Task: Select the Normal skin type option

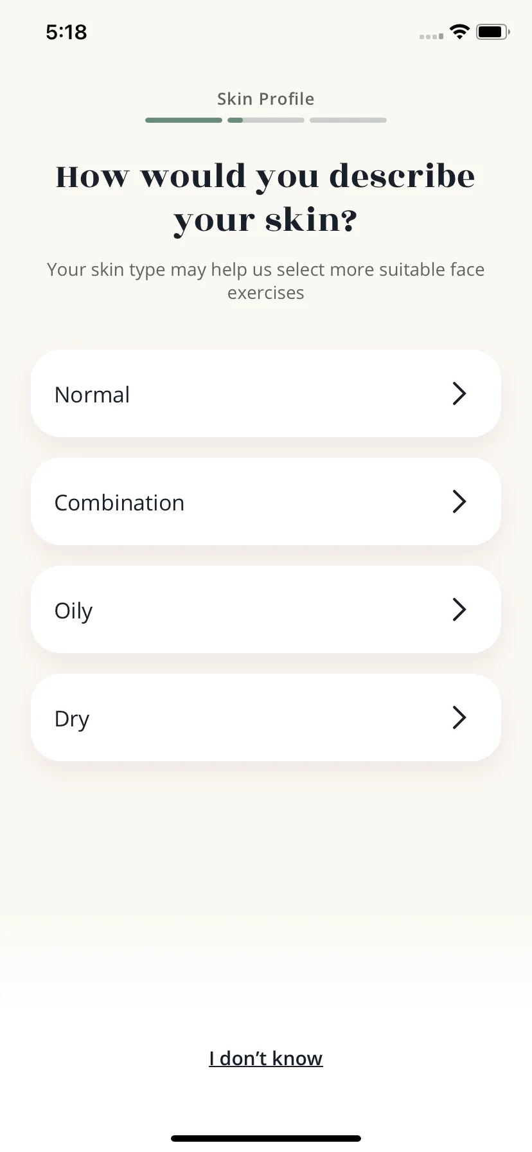Action: tap(266, 393)
